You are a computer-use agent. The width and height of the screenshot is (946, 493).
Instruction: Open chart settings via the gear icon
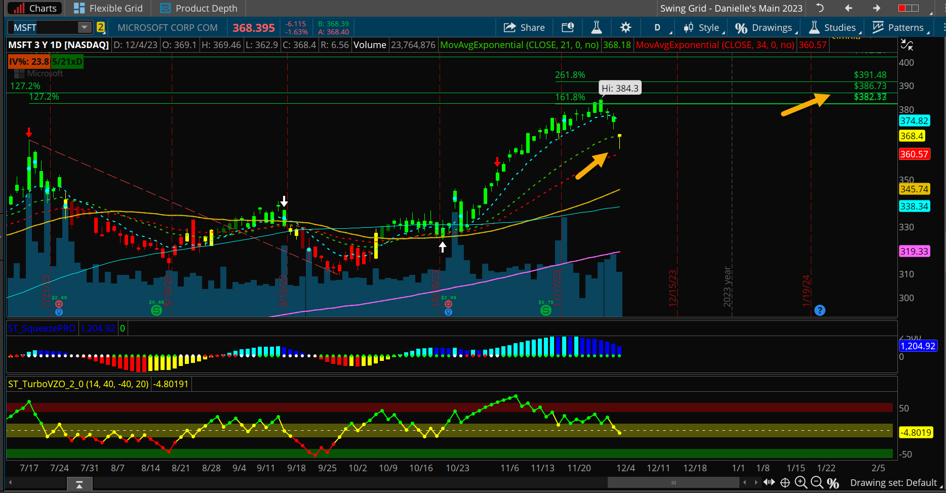click(626, 27)
